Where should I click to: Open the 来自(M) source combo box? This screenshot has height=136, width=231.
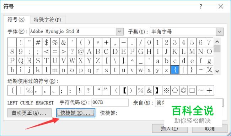click(189, 103)
